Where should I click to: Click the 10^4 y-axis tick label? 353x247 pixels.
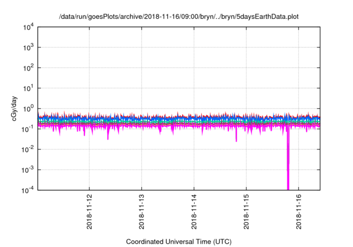[x=28, y=28]
